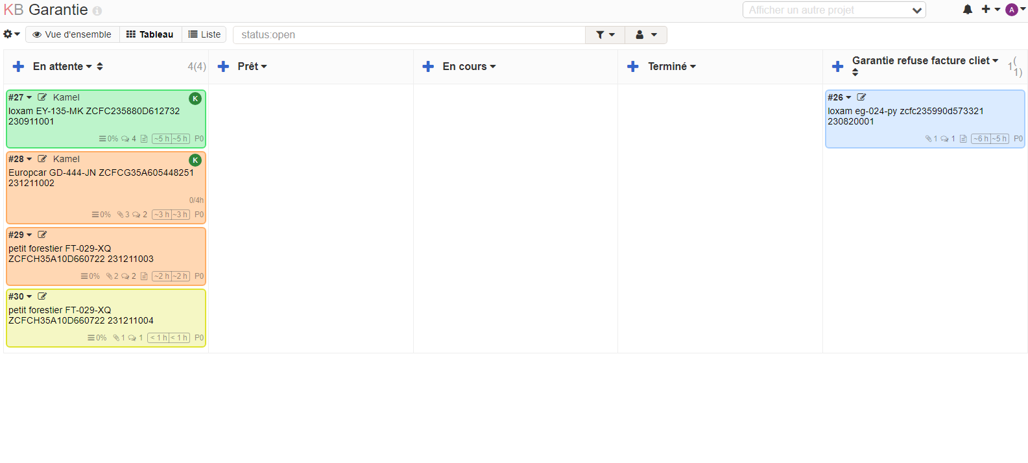Open the filter funnel dropdown

(604, 35)
